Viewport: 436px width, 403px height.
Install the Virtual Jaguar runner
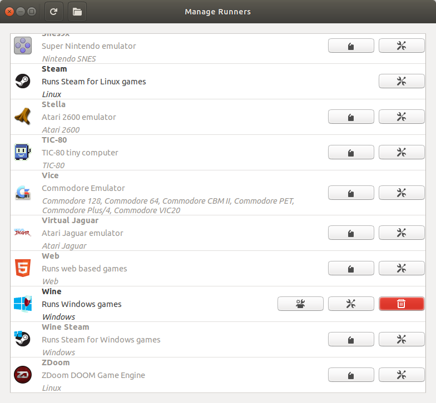tap(351, 233)
